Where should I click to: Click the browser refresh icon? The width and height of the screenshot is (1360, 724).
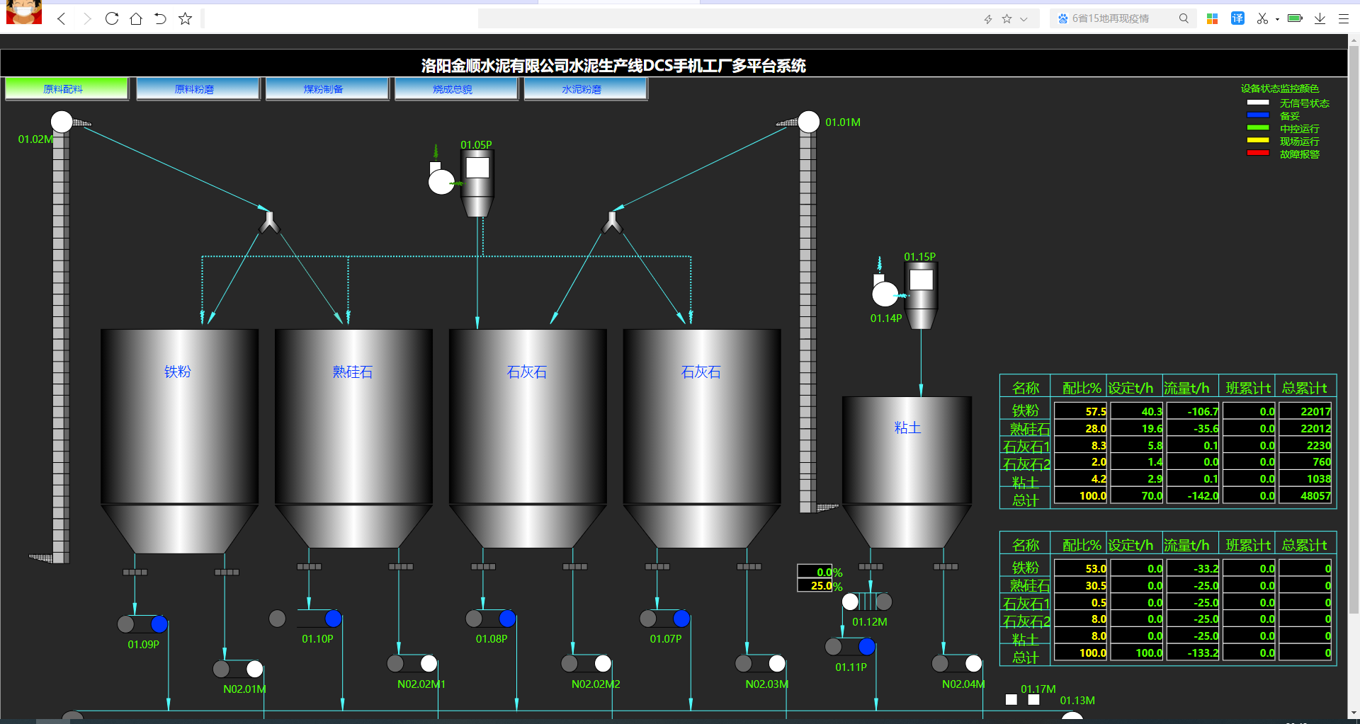(111, 18)
